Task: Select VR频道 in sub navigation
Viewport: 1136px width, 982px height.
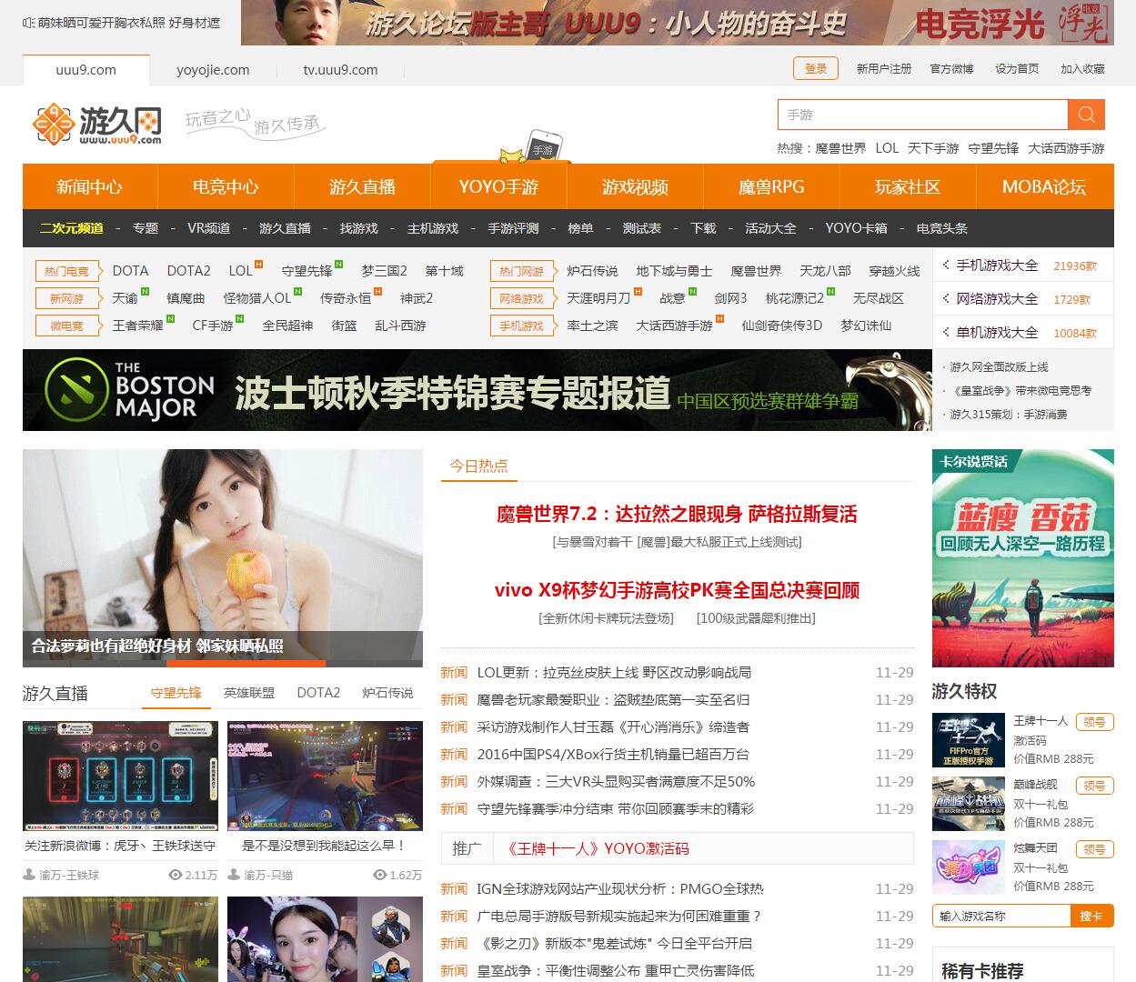Action: tap(208, 228)
